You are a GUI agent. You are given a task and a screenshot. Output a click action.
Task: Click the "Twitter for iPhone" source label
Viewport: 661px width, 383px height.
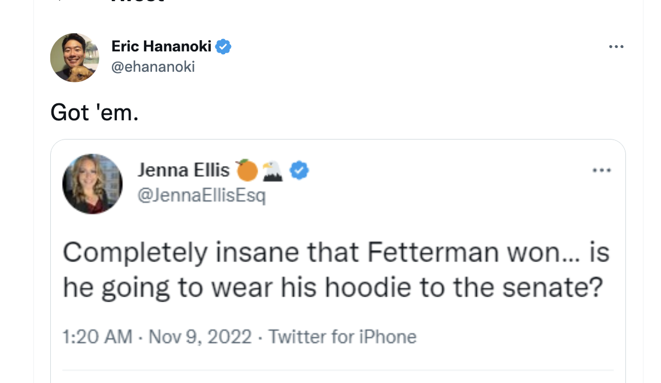tap(342, 337)
